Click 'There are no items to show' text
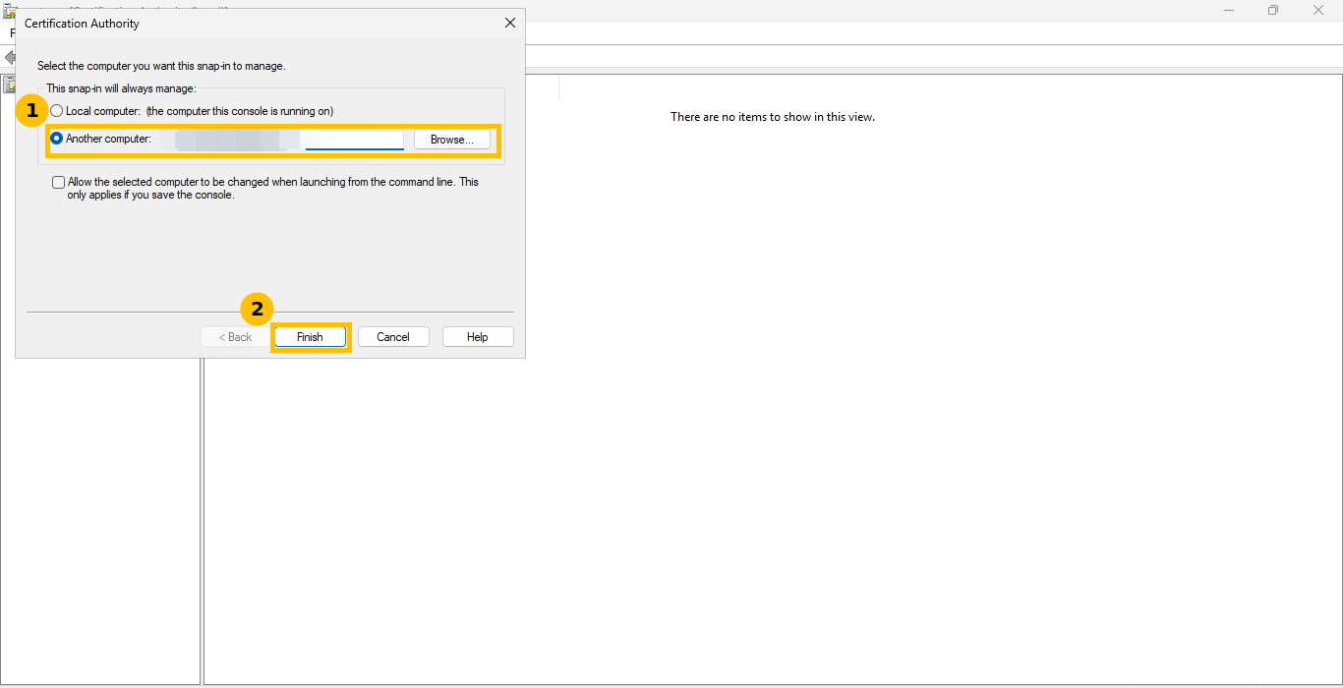The width and height of the screenshot is (1343, 688). coord(773,117)
